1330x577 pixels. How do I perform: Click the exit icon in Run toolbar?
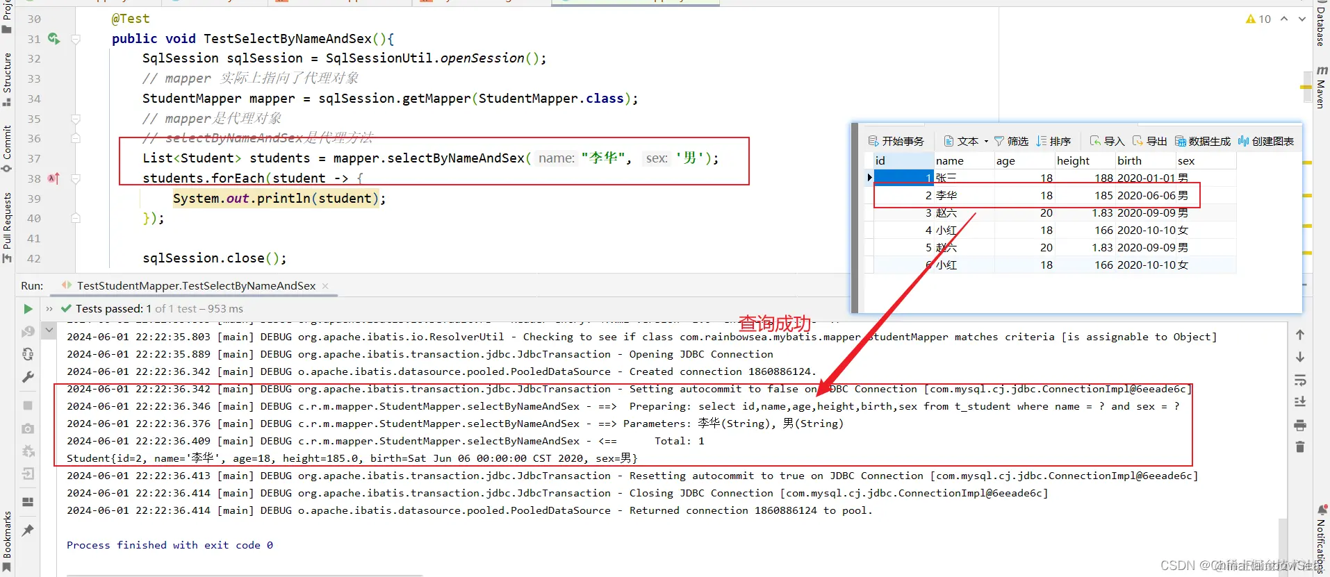pyautogui.click(x=28, y=474)
